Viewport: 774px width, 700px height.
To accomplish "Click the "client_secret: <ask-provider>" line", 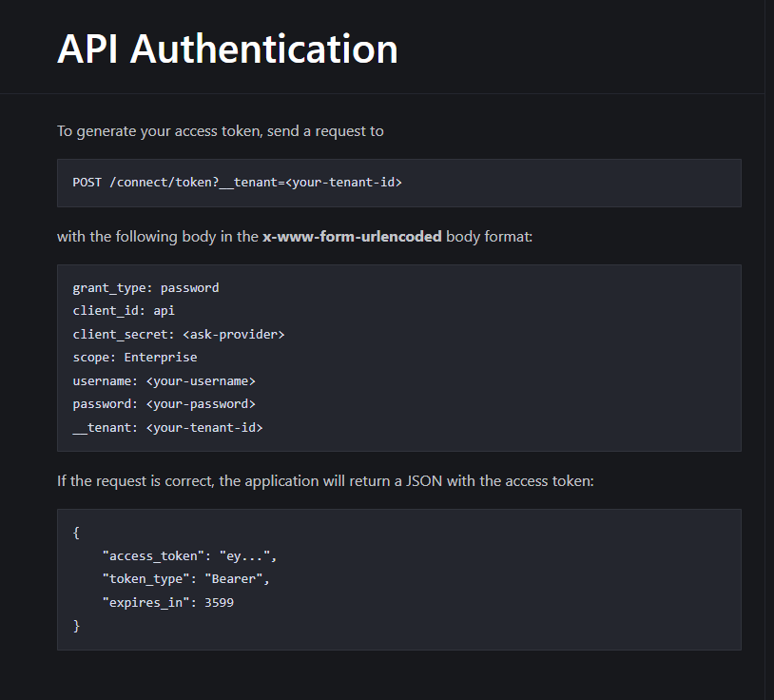I will [x=179, y=334].
